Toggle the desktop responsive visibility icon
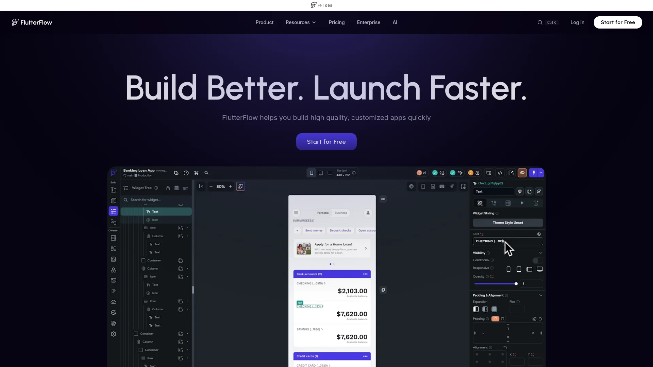 (540, 269)
